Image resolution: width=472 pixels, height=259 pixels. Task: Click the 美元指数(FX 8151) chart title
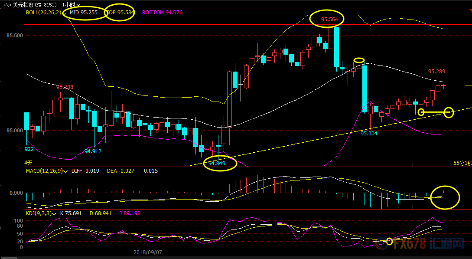(35, 5)
